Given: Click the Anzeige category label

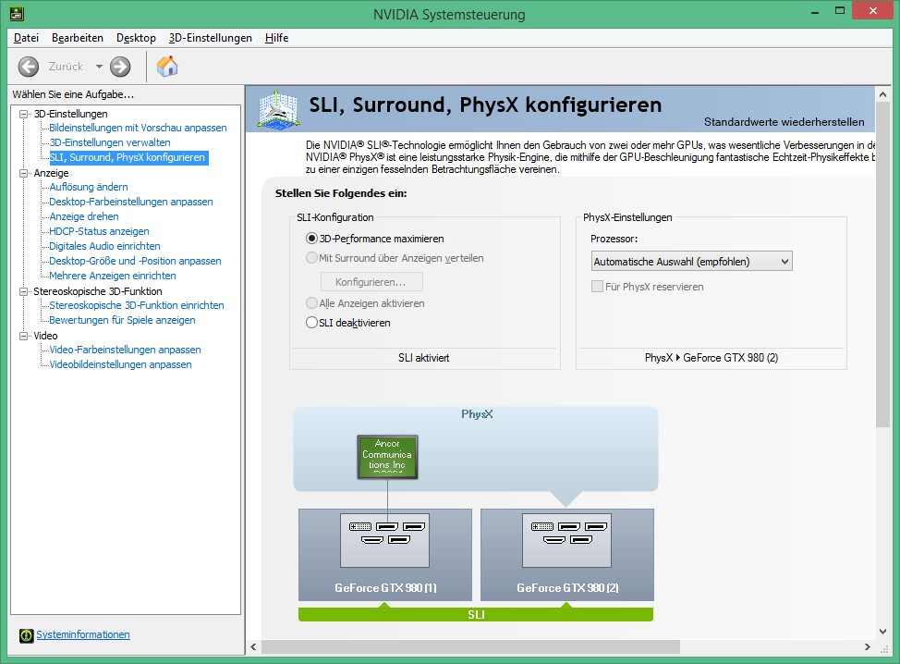Looking at the screenshot, I should point(51,173).
